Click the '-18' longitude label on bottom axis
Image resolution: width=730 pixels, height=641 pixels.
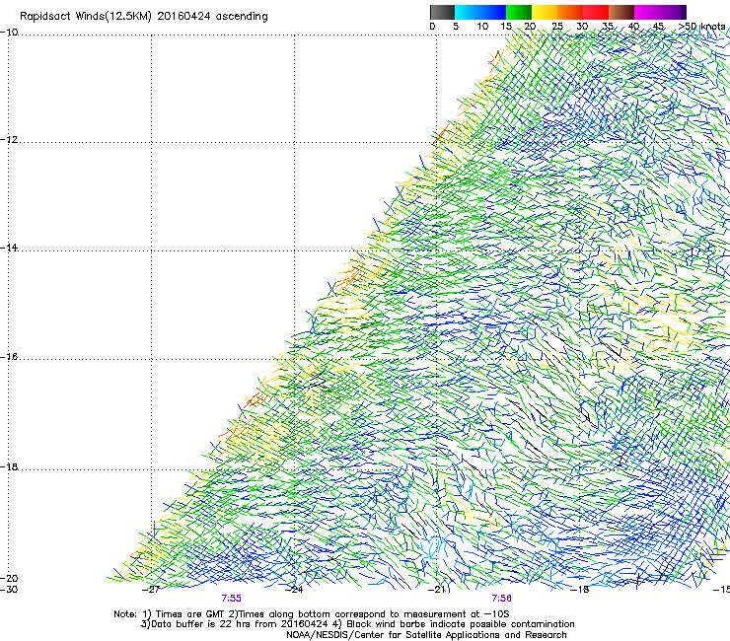click(x=580, y=590)
